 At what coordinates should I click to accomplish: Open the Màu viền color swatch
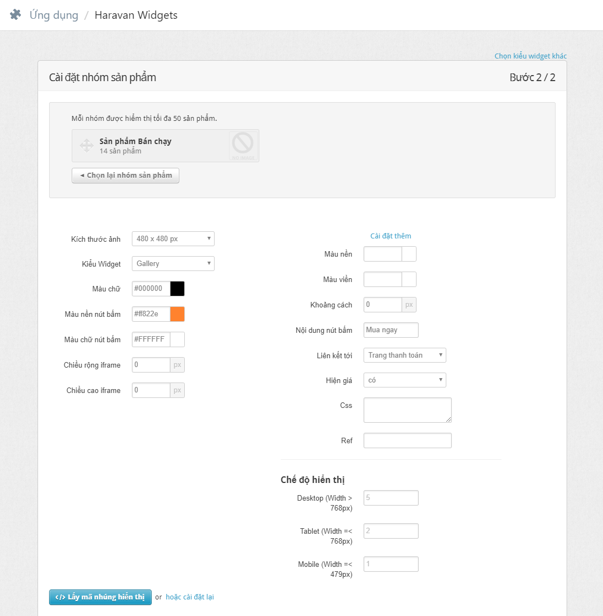coord(409,279)
